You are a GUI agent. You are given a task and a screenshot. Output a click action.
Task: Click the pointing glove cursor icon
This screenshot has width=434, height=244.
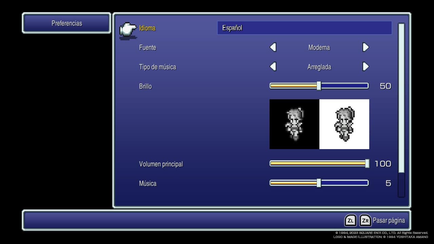point(128,30)
